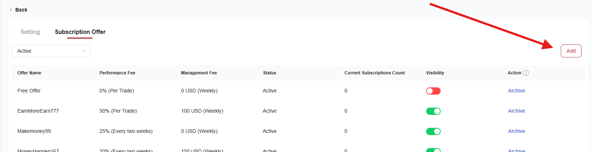Open the Active status filter dropdown

point(51,51)
